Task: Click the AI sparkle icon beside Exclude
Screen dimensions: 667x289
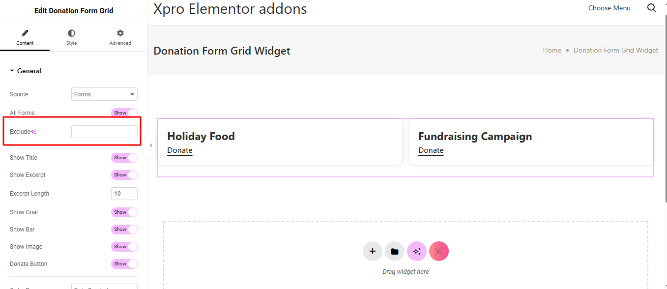Action: (33, 132)
